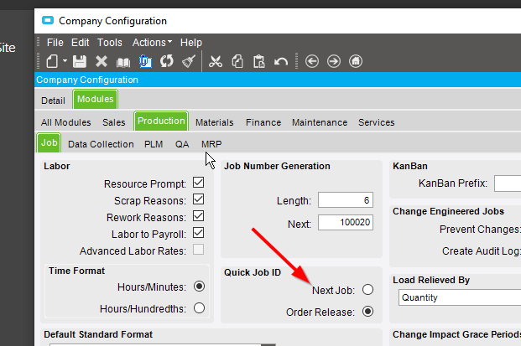Open the File menu
521x346 pixels.
click(55, 43)
